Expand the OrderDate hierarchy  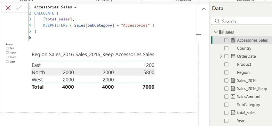[221, 56]
